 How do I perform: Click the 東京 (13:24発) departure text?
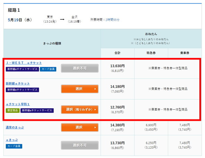[50, 19]
